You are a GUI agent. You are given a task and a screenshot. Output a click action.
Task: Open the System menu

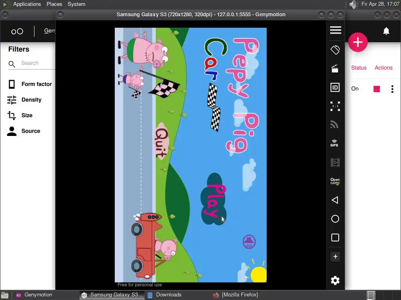point(76,4)
